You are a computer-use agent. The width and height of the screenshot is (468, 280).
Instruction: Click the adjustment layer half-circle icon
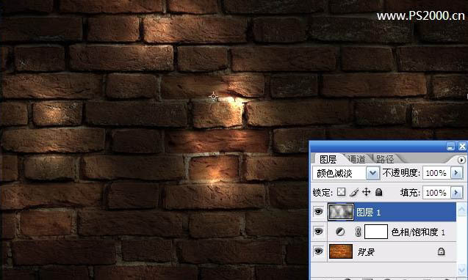pos(340,232)
